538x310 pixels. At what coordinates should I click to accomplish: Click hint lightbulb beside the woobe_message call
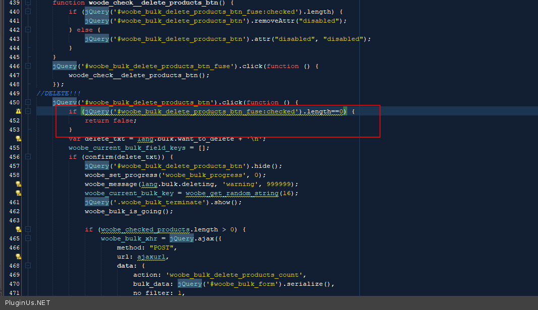click(x=18, y=184)
